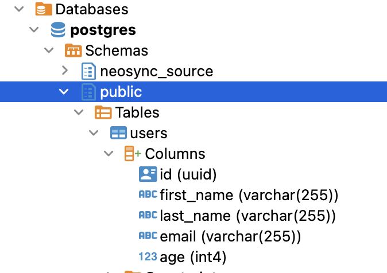Select the first_name (varchar(255)) column

point(249,195)
